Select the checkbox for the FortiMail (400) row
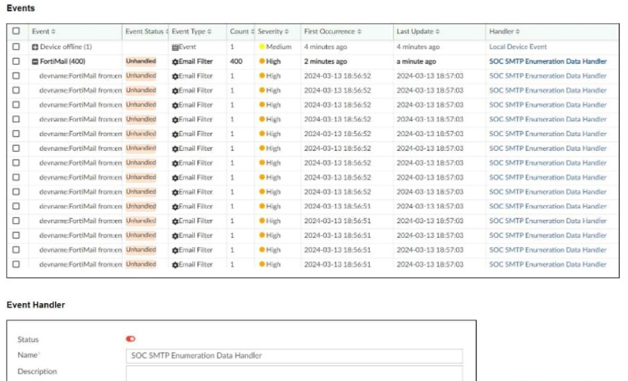This screenshot has width=628, height=381. (x=16, y=61)
